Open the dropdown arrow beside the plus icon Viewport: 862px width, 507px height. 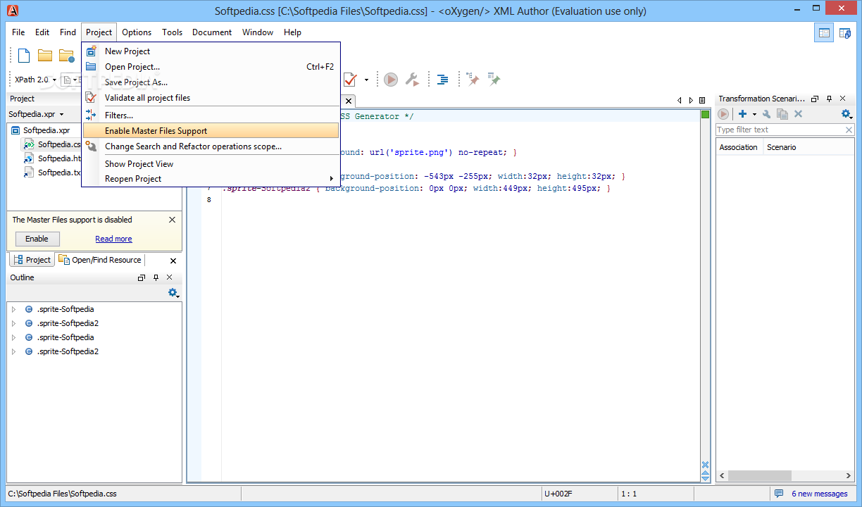[x=754, y=114]
